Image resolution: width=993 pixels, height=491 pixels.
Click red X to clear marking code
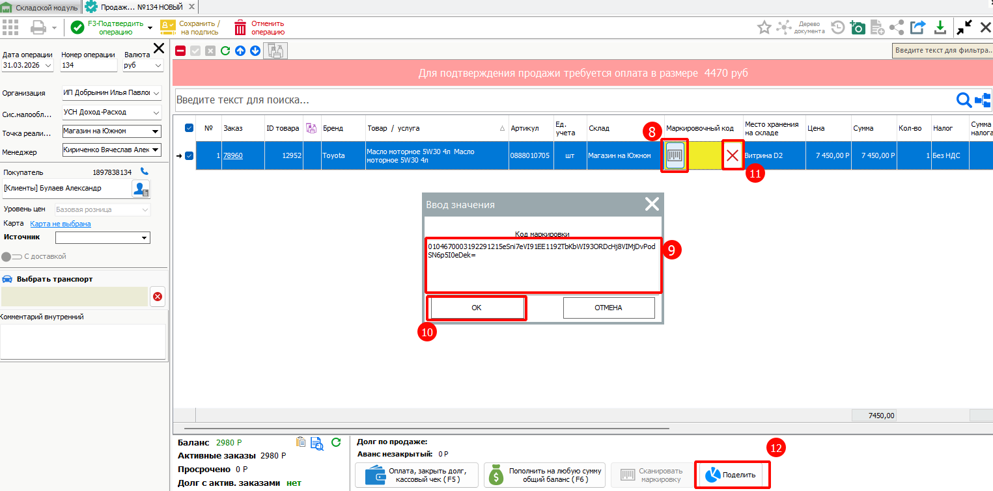[x=733, y=156]
